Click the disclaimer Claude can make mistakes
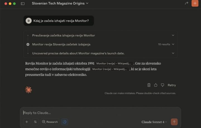 (140, 93)
